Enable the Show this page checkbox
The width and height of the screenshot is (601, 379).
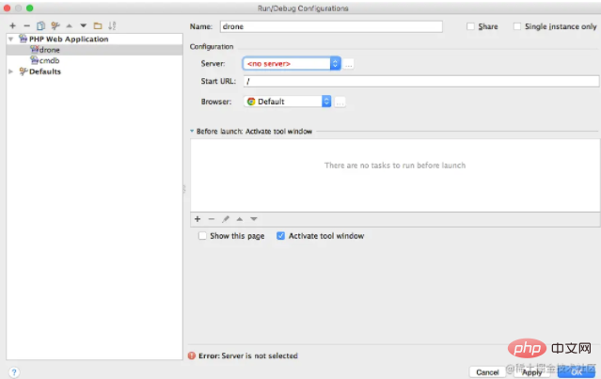202,236
